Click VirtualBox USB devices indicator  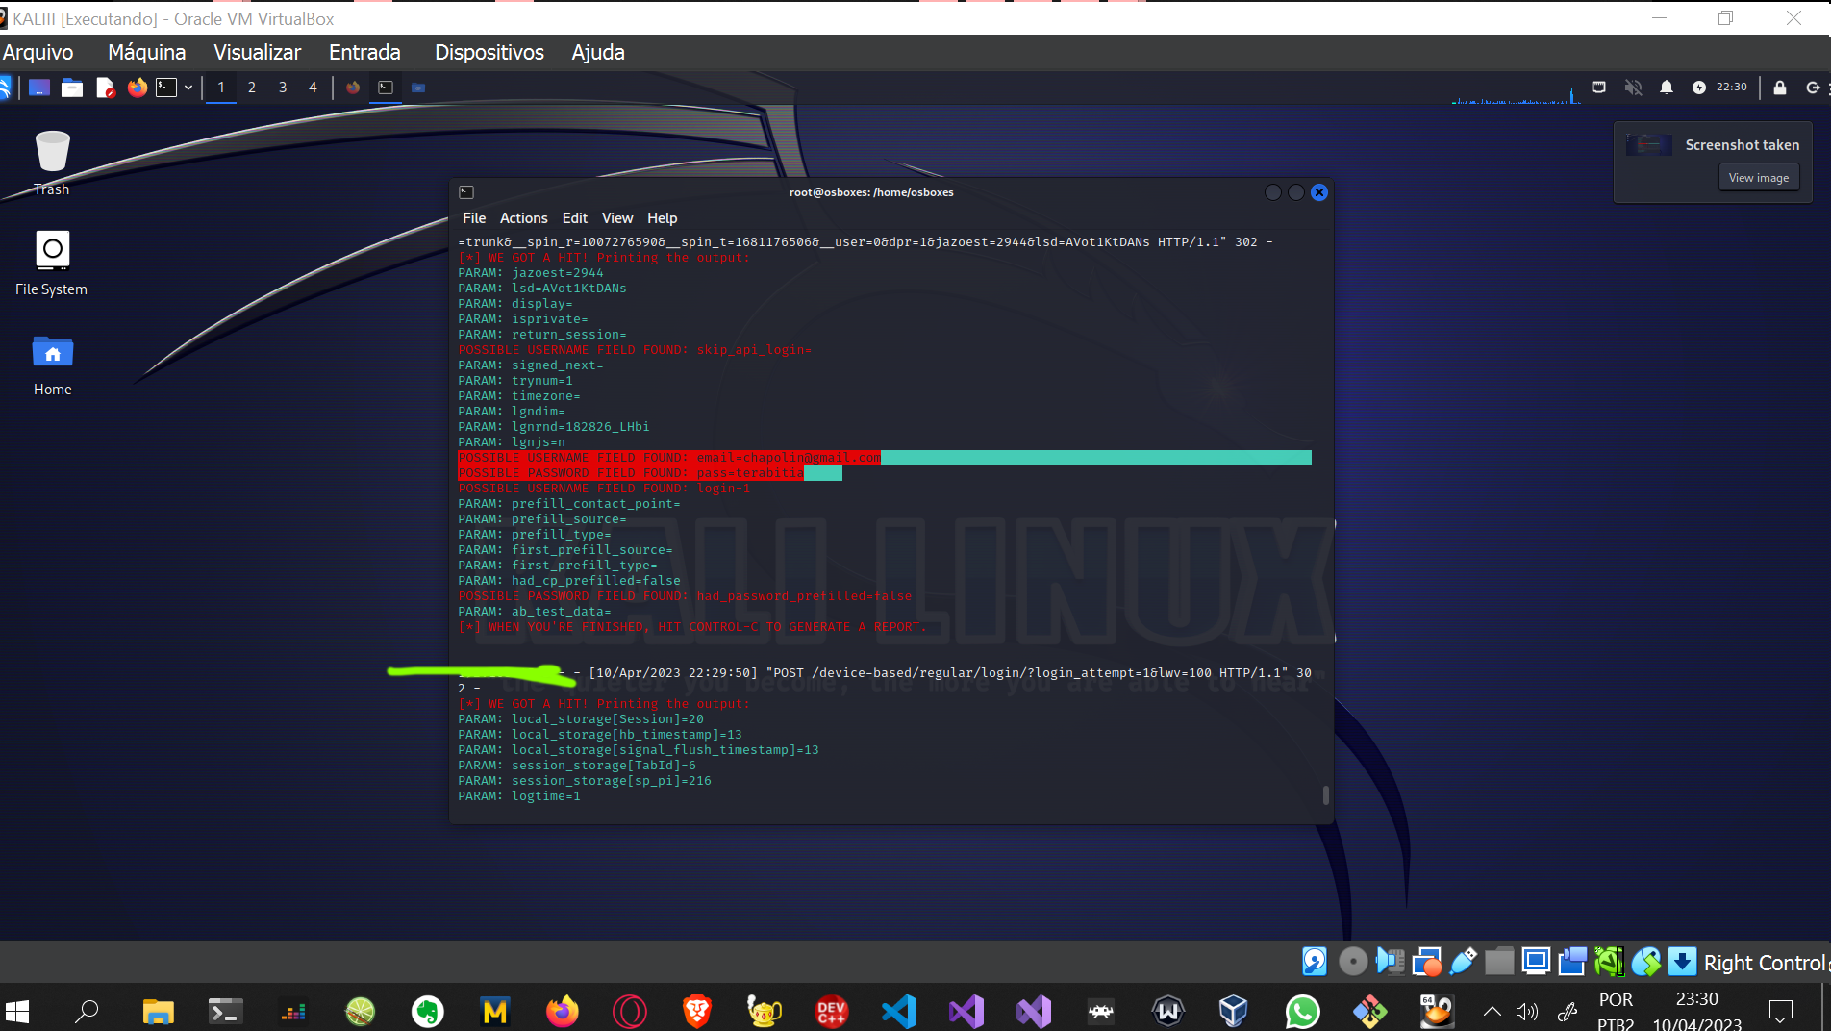[x=1464, y=962]
